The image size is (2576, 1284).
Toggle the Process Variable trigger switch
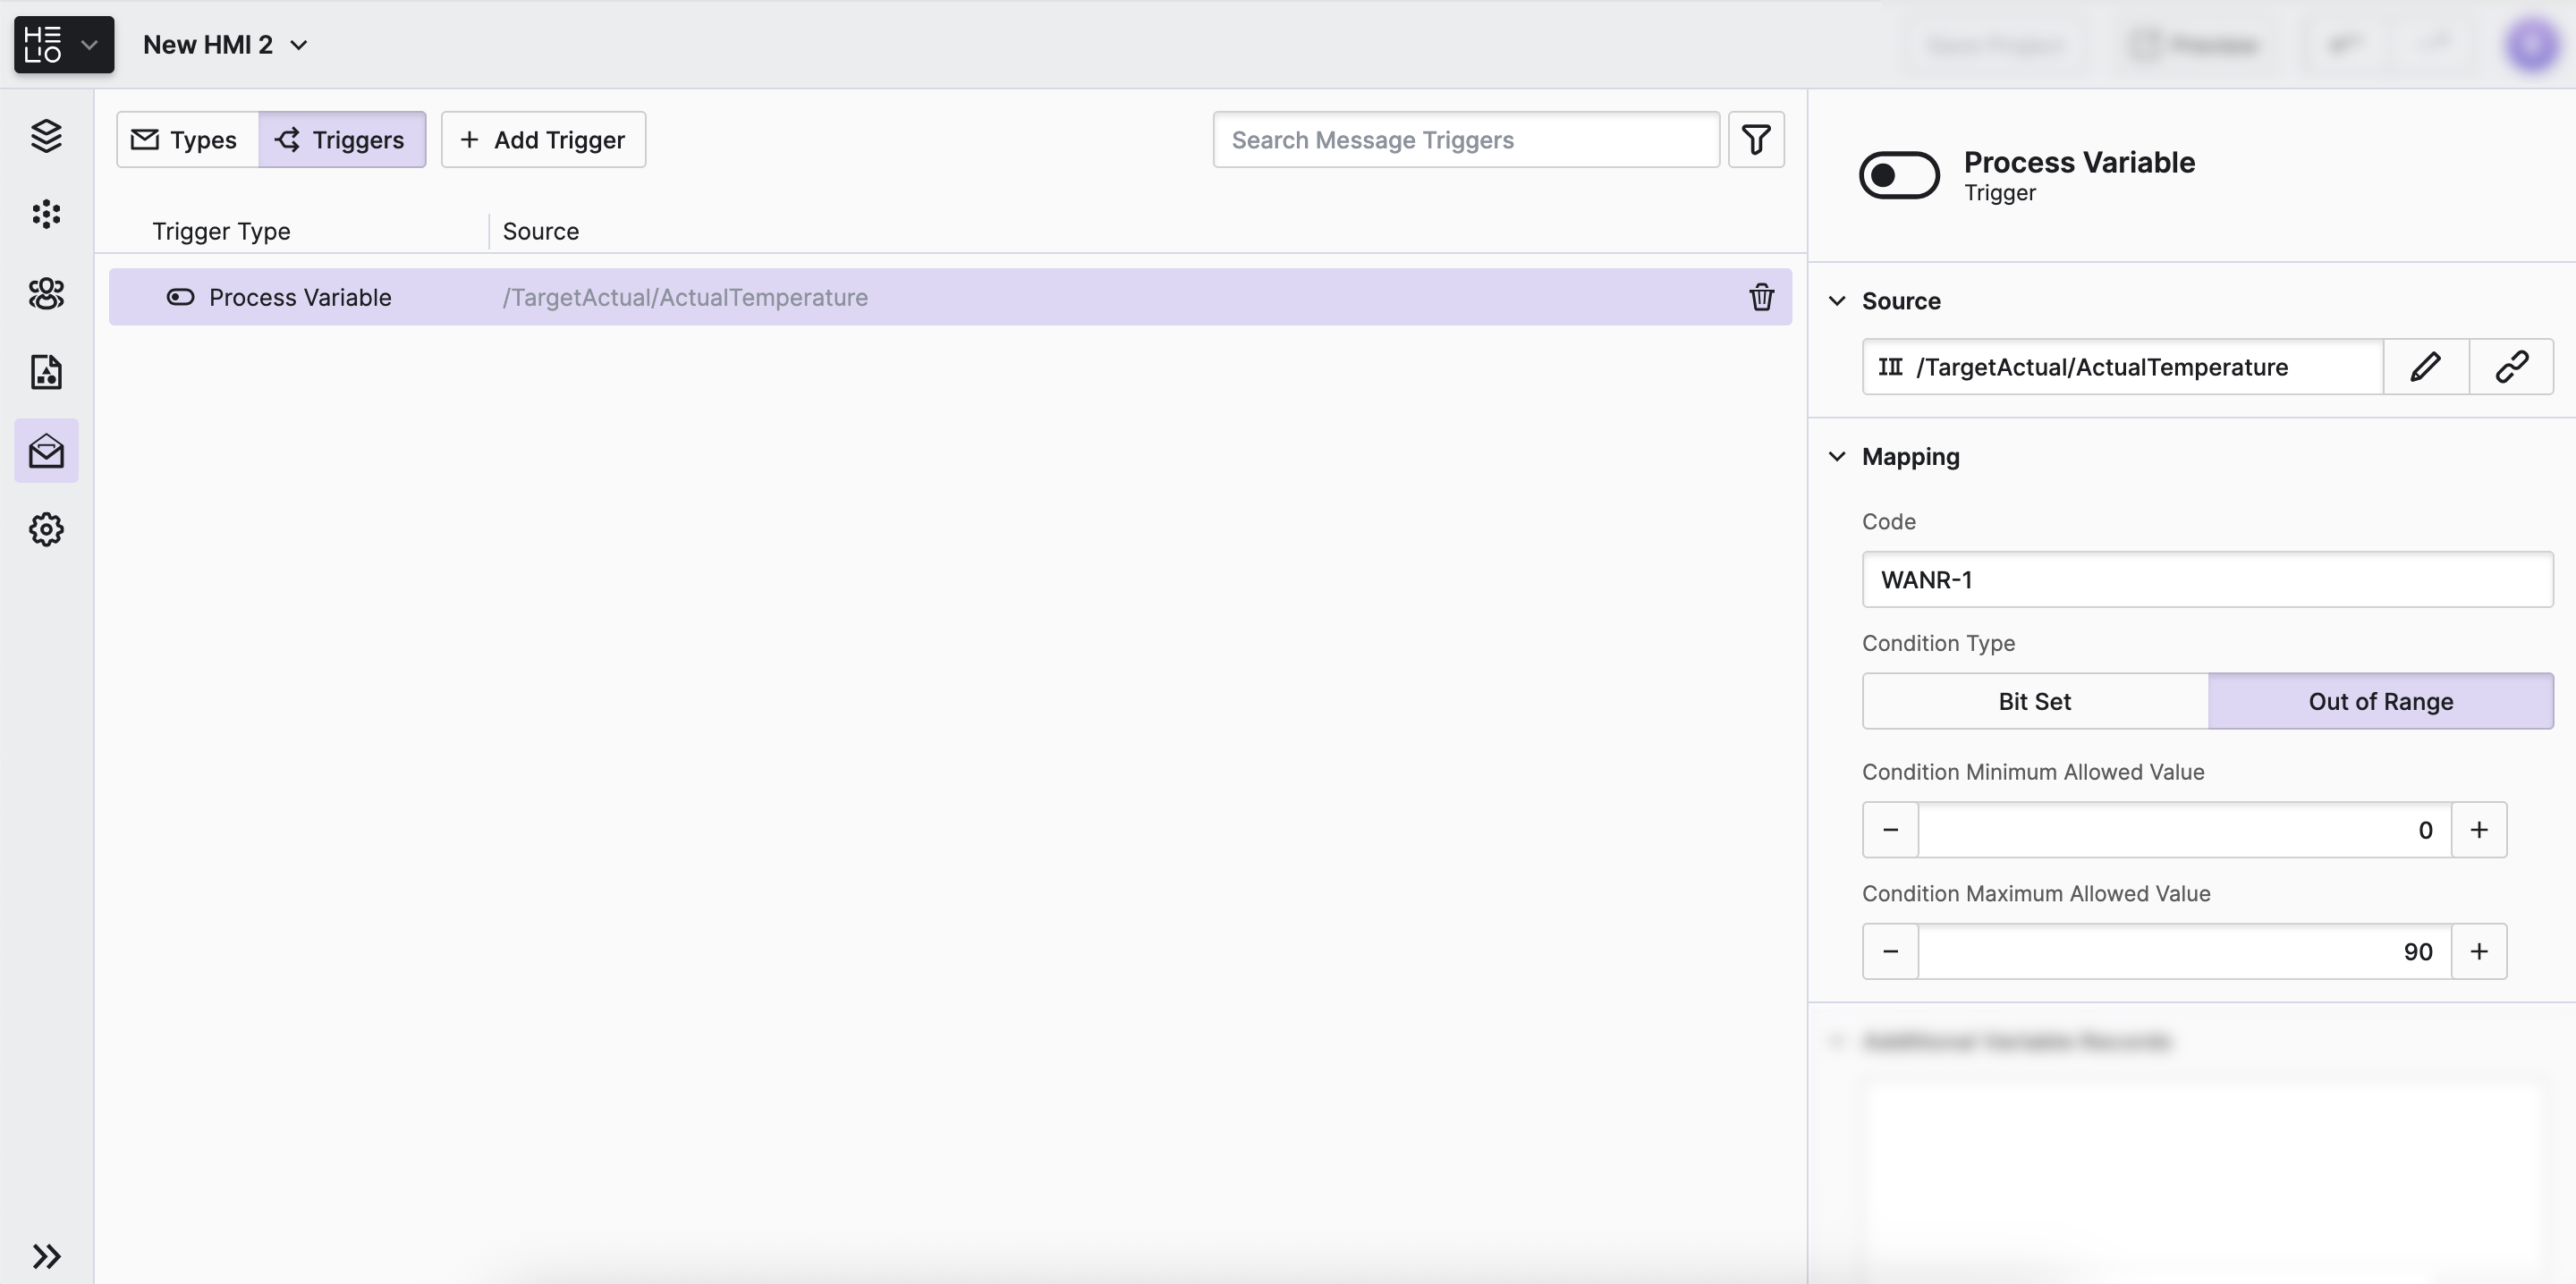pyautogui.click(x=1898, y=175)
